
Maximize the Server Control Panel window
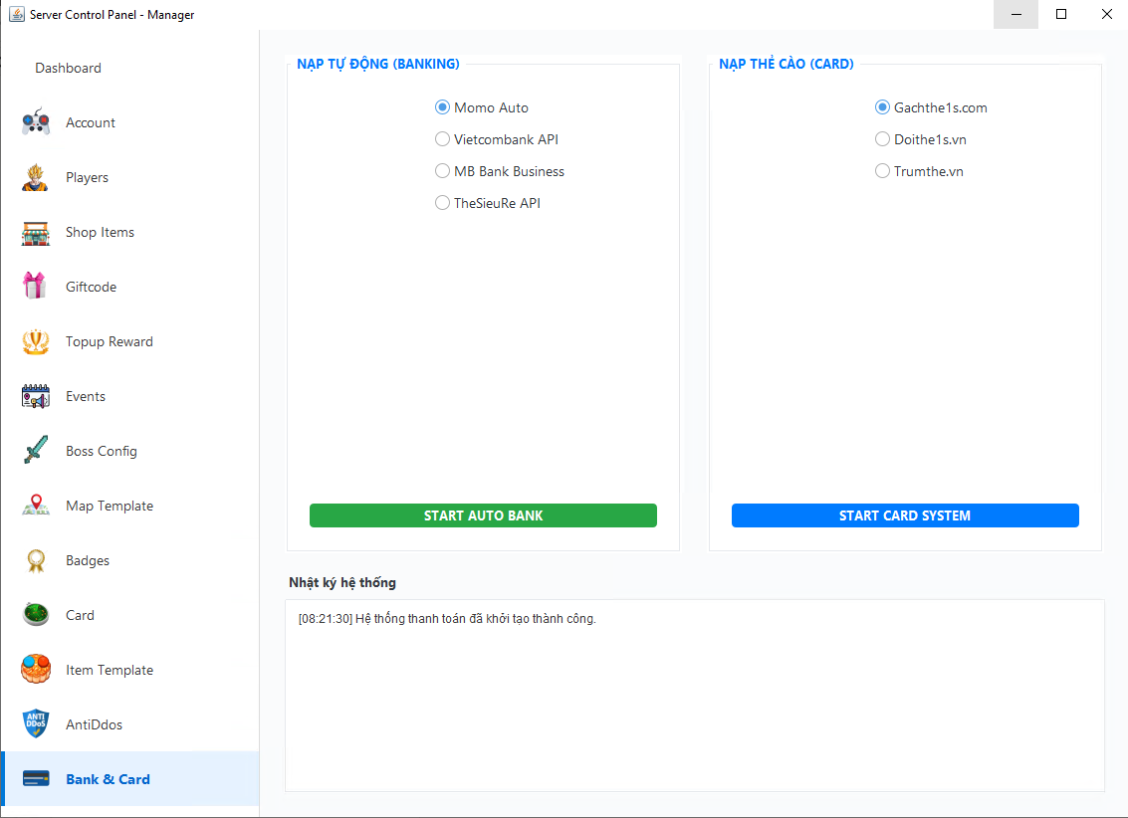tap(1061, 14)
